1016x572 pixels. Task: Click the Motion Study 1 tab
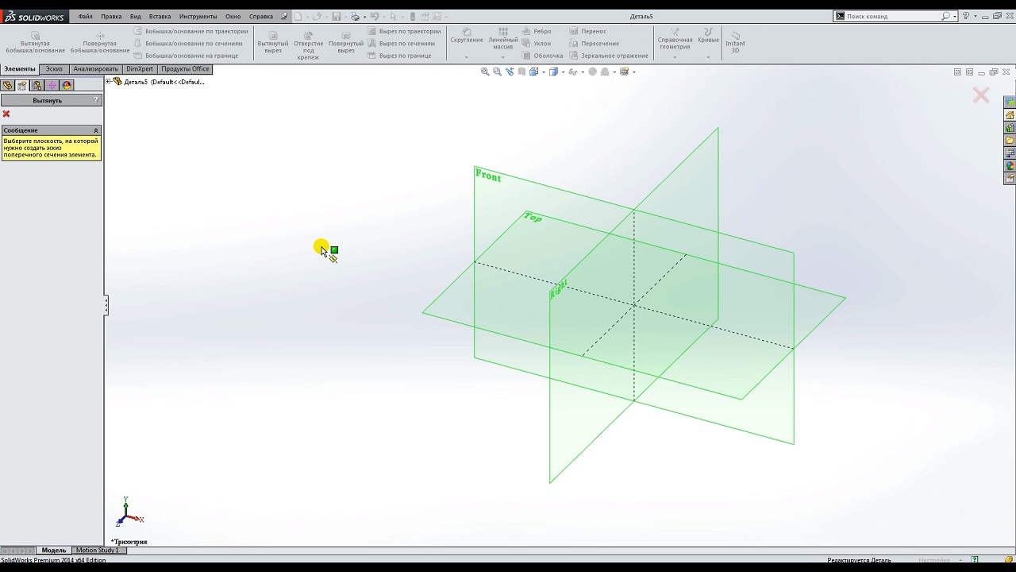click(97, 550)
